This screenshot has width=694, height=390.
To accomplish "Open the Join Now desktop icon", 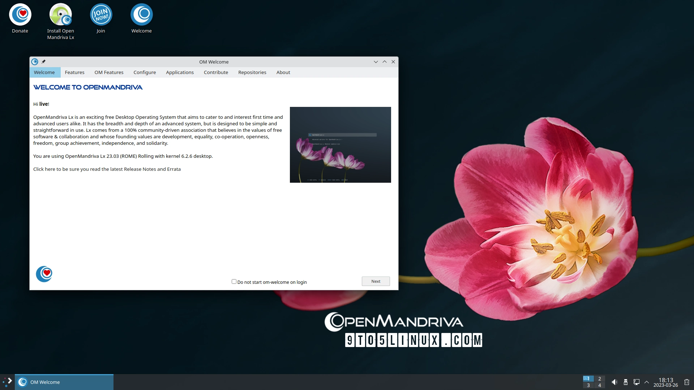I will [101, 14].
